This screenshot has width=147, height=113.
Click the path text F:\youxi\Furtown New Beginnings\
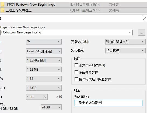click(23, 27)
